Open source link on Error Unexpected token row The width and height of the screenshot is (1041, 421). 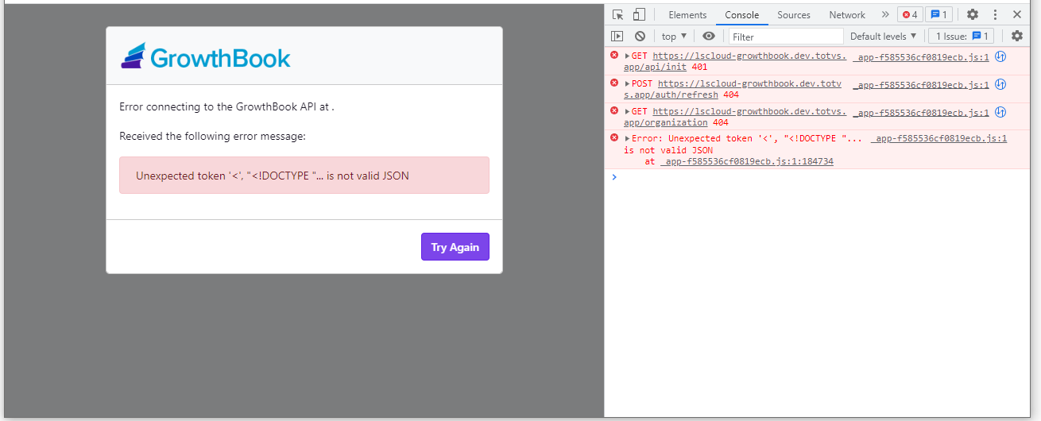click(938, 138)
